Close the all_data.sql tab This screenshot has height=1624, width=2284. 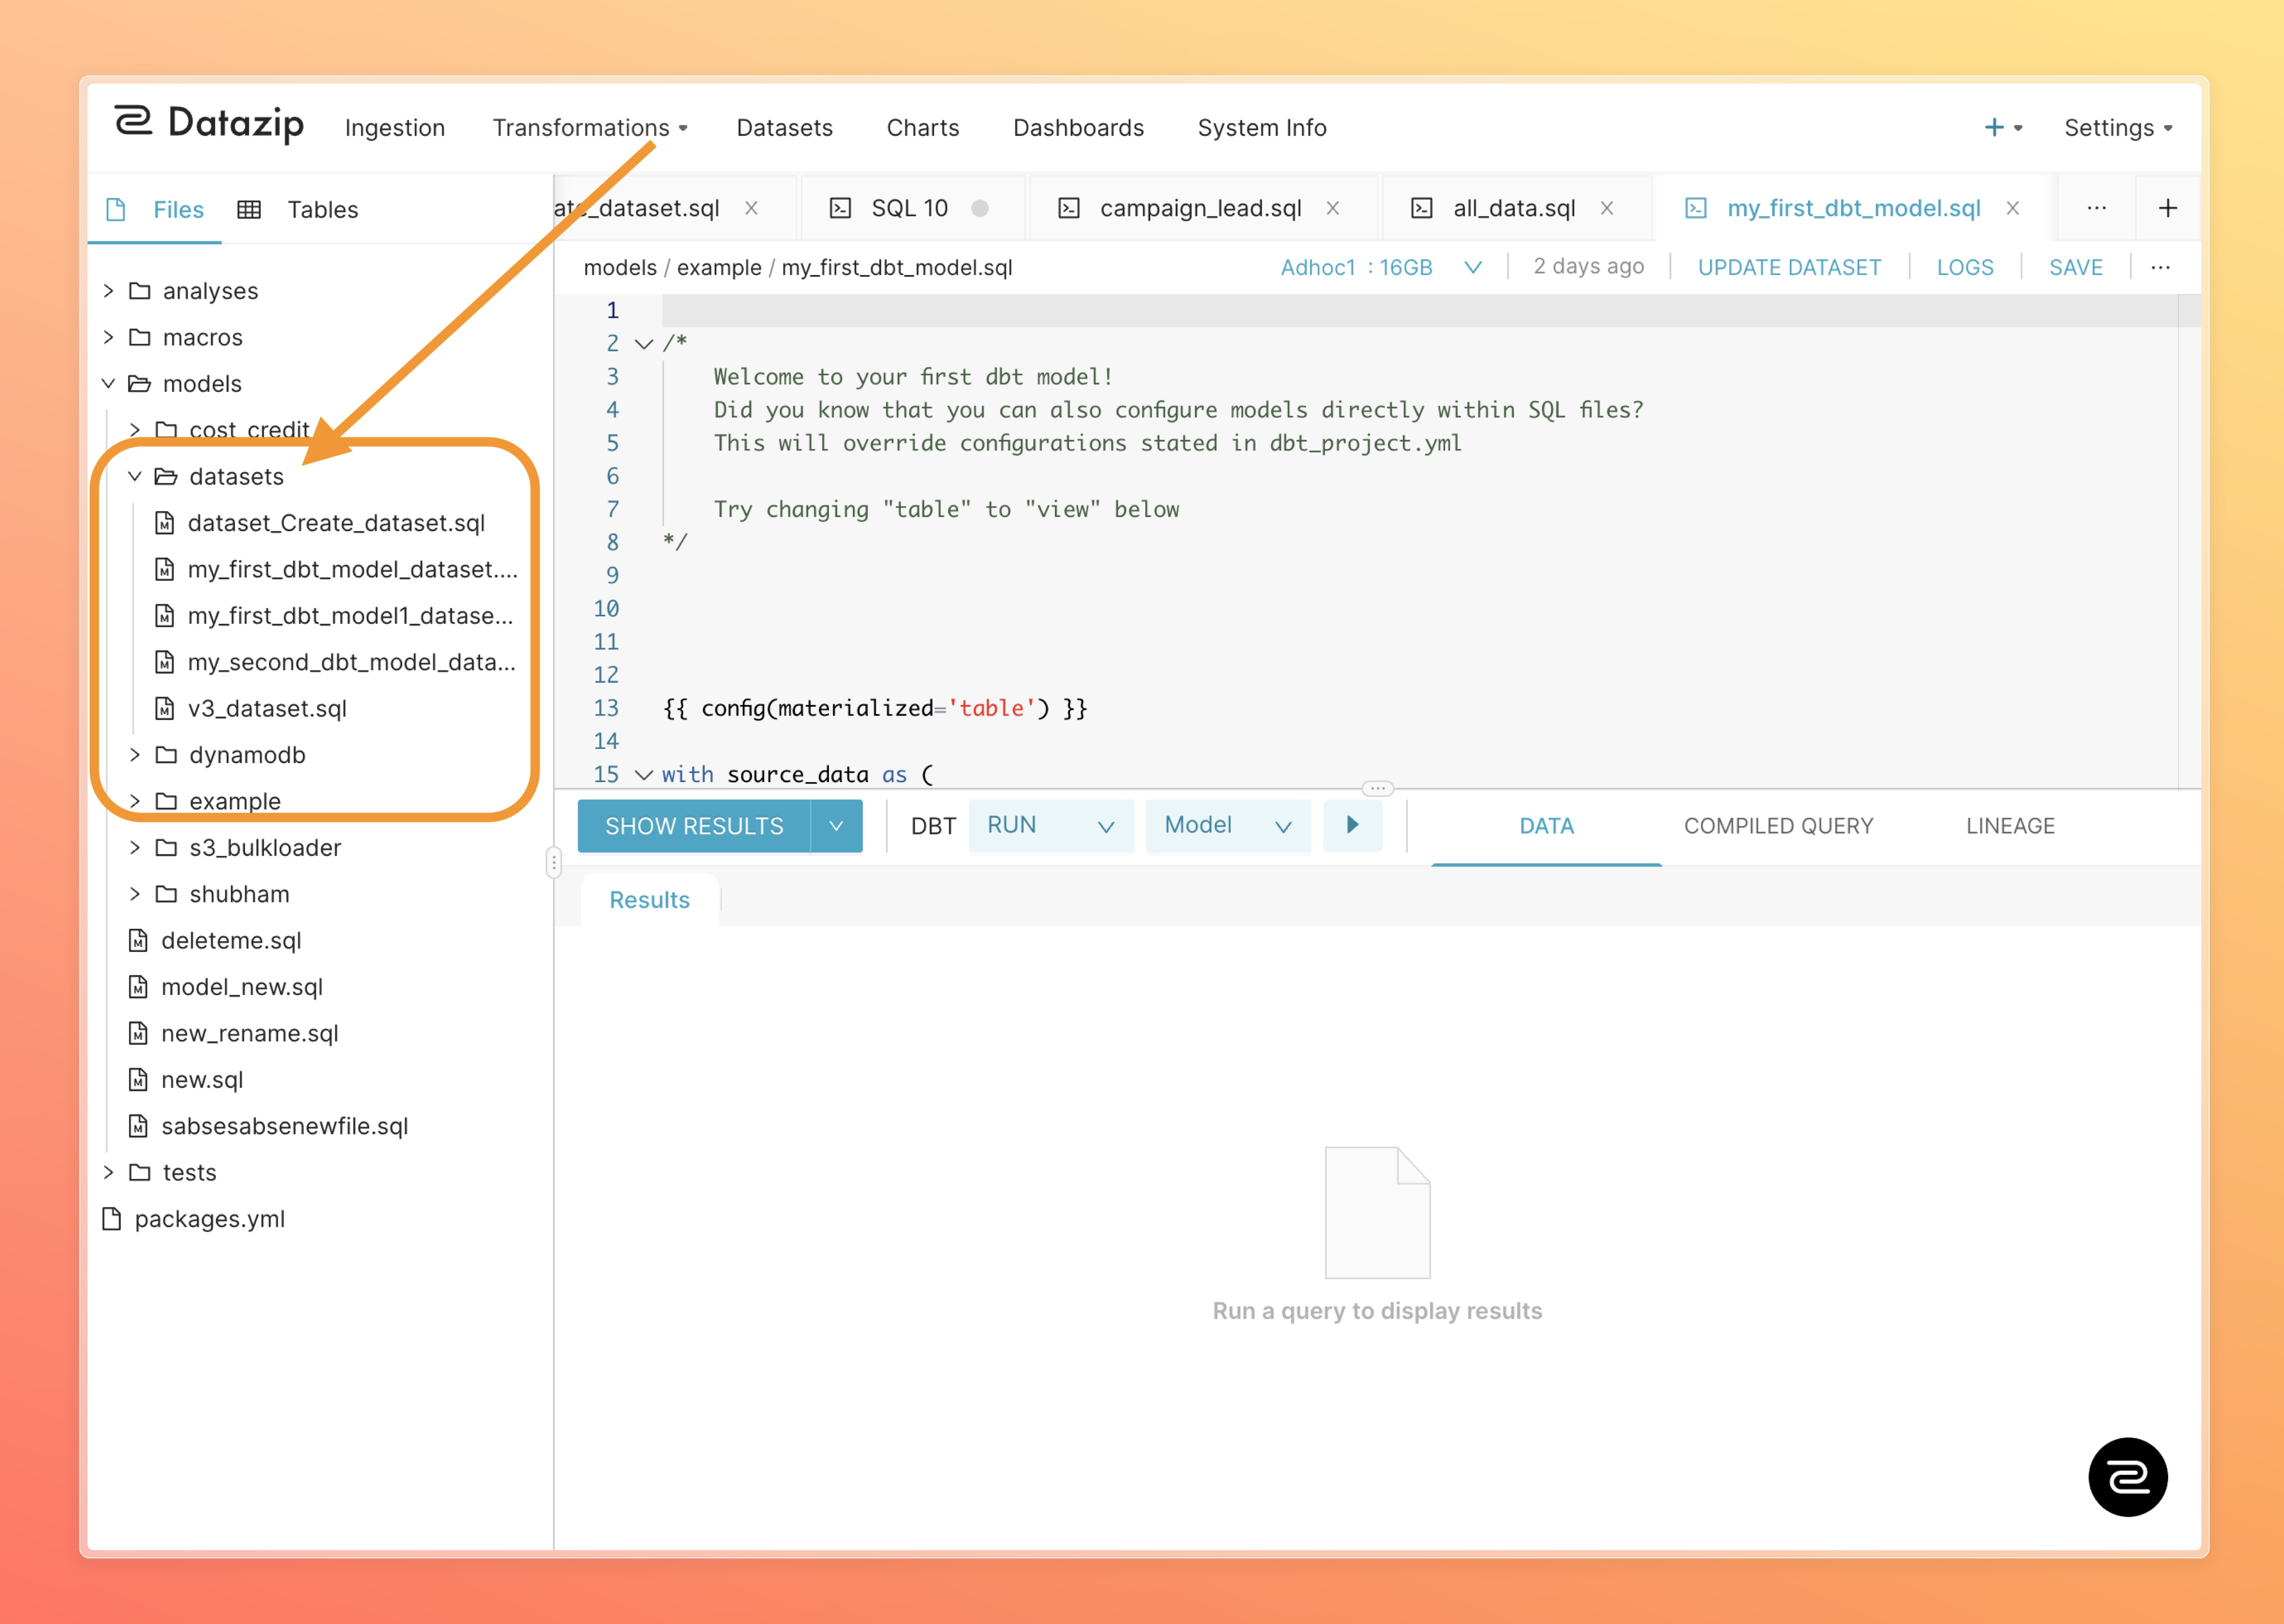click(x=1606, y=208)
